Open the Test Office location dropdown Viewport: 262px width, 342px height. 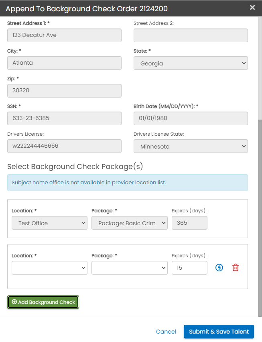(49, 223)
